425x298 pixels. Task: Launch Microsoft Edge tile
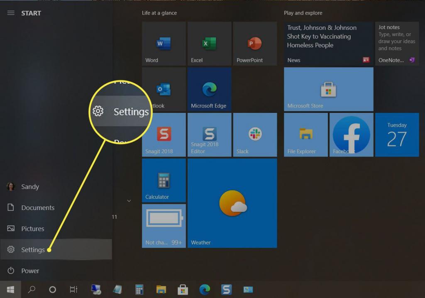pyautogui.click(x=209, y=89)
